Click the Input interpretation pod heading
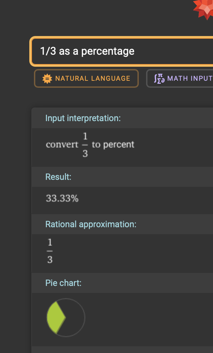213x353 pixels. tap(83, 118)
